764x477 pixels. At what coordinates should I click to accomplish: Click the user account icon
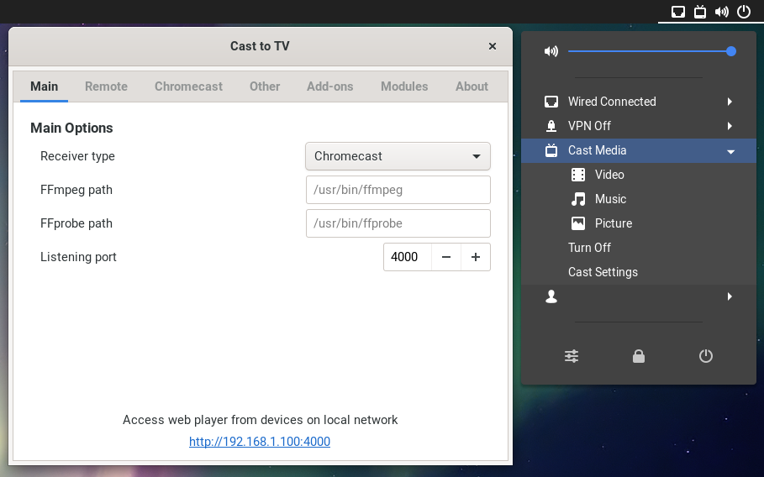pyautogui.click(x=551, y=296)
